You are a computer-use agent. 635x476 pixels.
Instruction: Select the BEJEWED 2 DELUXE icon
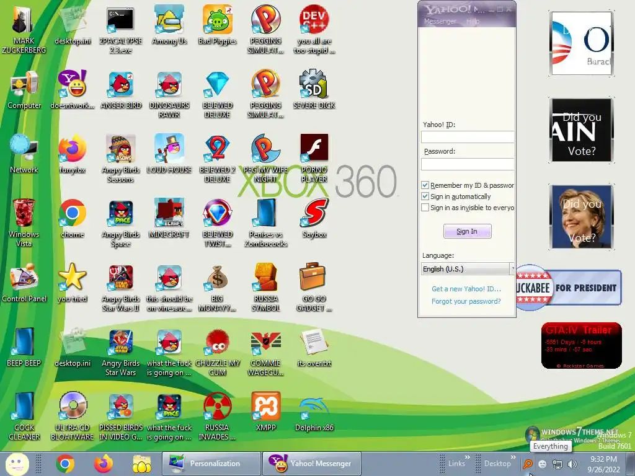(218, 159)
